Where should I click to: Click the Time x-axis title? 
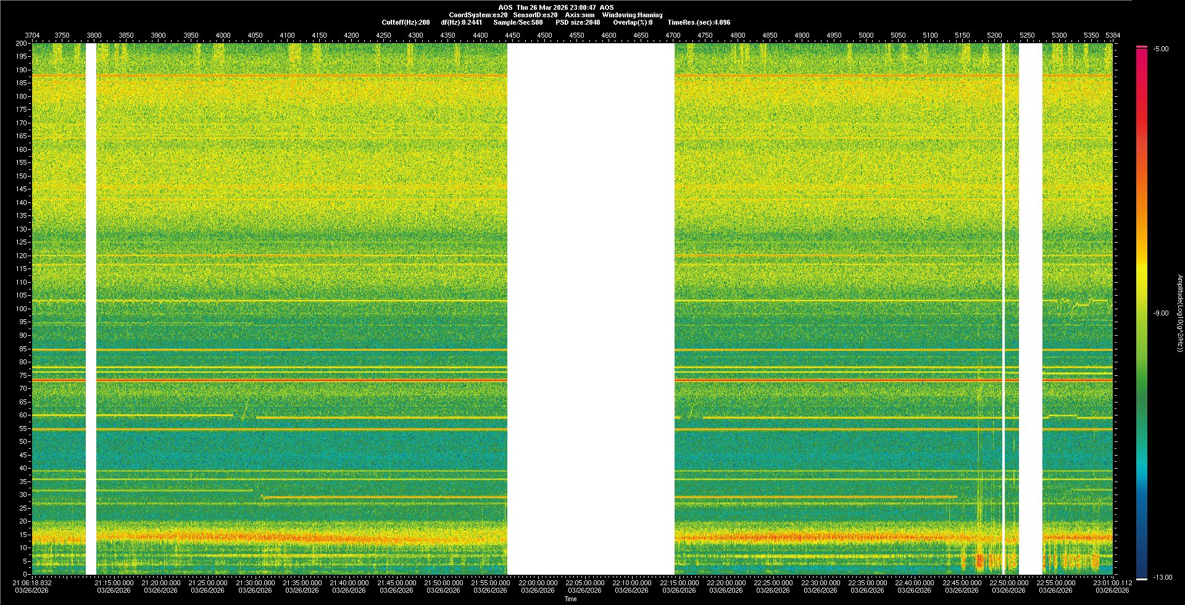(570, 599)
